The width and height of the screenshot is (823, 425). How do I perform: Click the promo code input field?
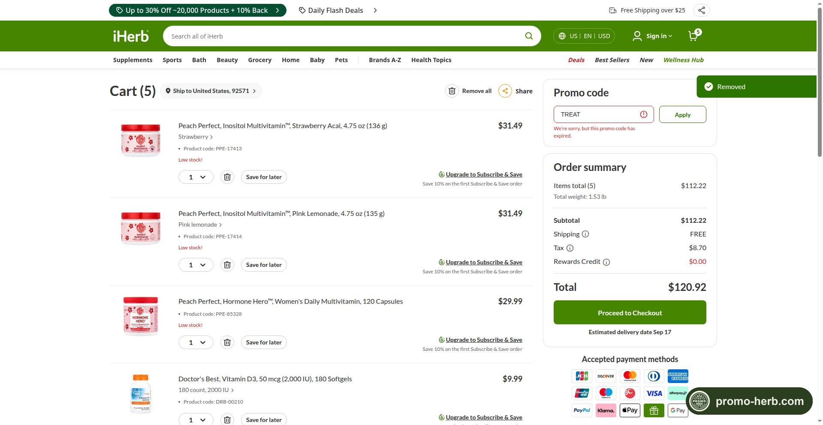pyautogui.click(x=603, y=114)
